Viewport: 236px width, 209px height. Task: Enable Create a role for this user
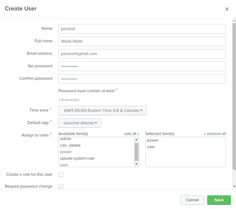click(x=61, y=175)
